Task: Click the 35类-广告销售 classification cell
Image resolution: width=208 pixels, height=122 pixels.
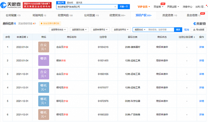Action: [x=132, y=114]
